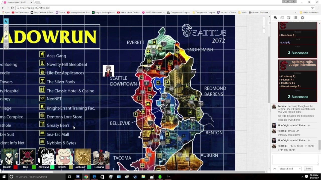Click the Classic Hotel & Casino icon
Viewport: 321px width, 180px height.
pyautogui.click(x=42, y=89)
